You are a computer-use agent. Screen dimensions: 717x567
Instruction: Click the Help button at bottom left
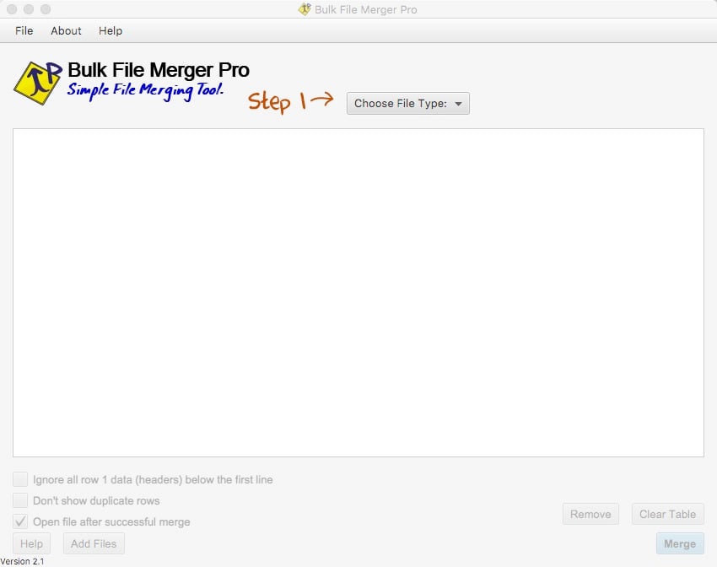pyautogui.click(x=31, y=543)
